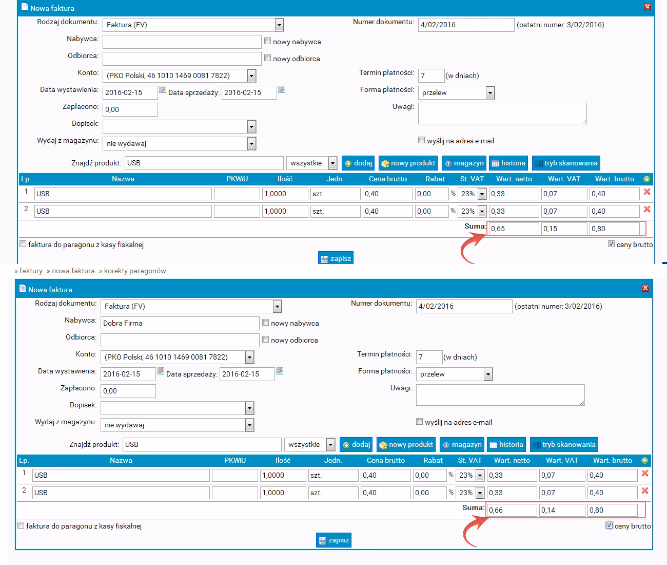This screenshot has width=667, height=565.
Task: Go to 'korekty paragonów' breadcrumb link
Action: click(134, 271)
